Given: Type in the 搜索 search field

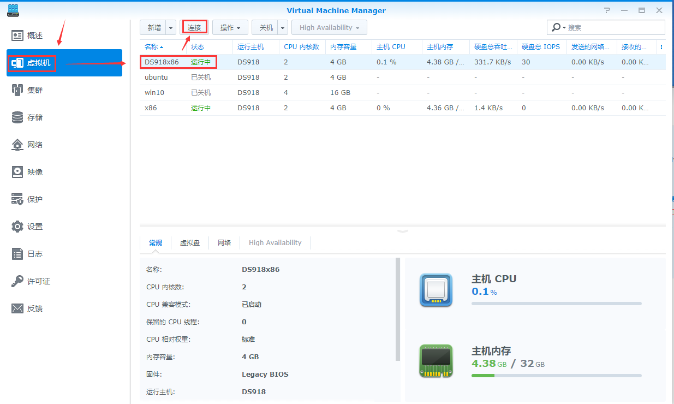Looking at the screenshot, I should click(x=614, y=28).
